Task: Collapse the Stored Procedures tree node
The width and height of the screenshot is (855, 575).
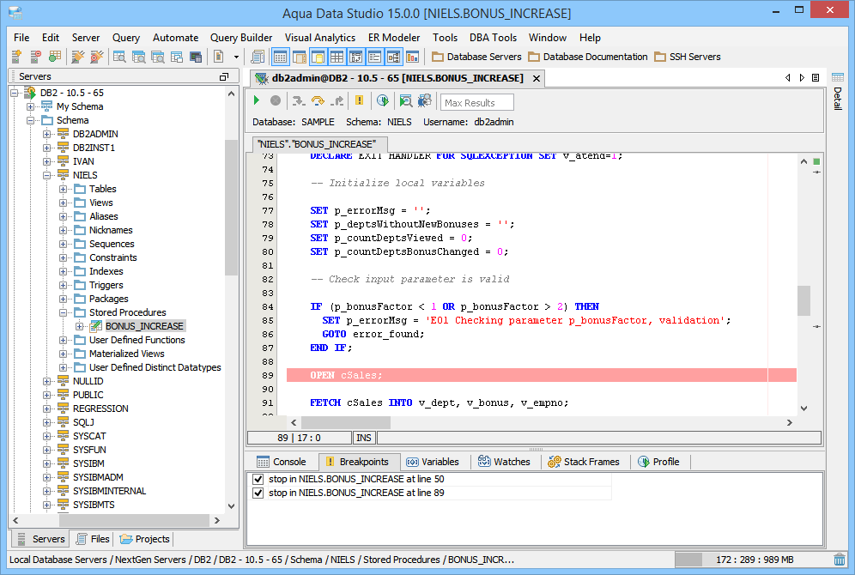Action: click(64, 312)
